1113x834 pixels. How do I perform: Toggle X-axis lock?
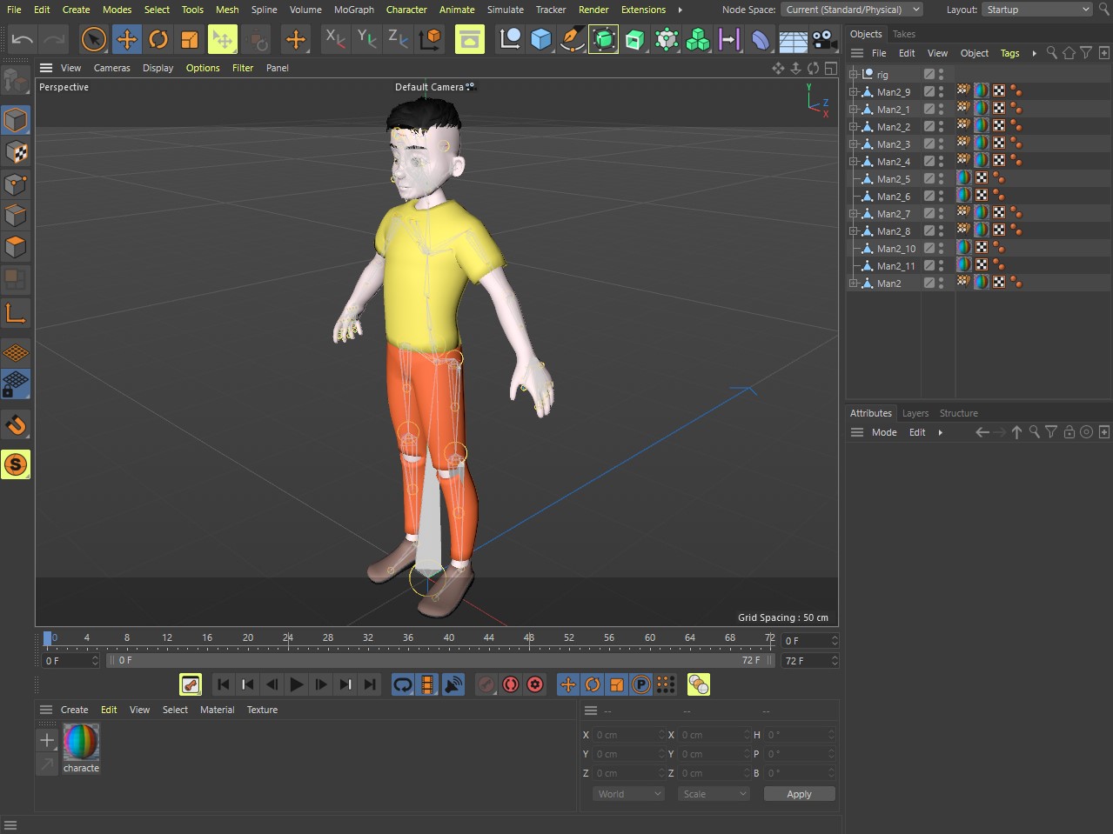pyautogui.click(x=334, y=39)
